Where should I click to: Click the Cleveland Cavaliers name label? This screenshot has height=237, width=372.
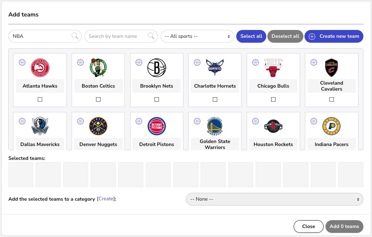(x=331, y=86)
